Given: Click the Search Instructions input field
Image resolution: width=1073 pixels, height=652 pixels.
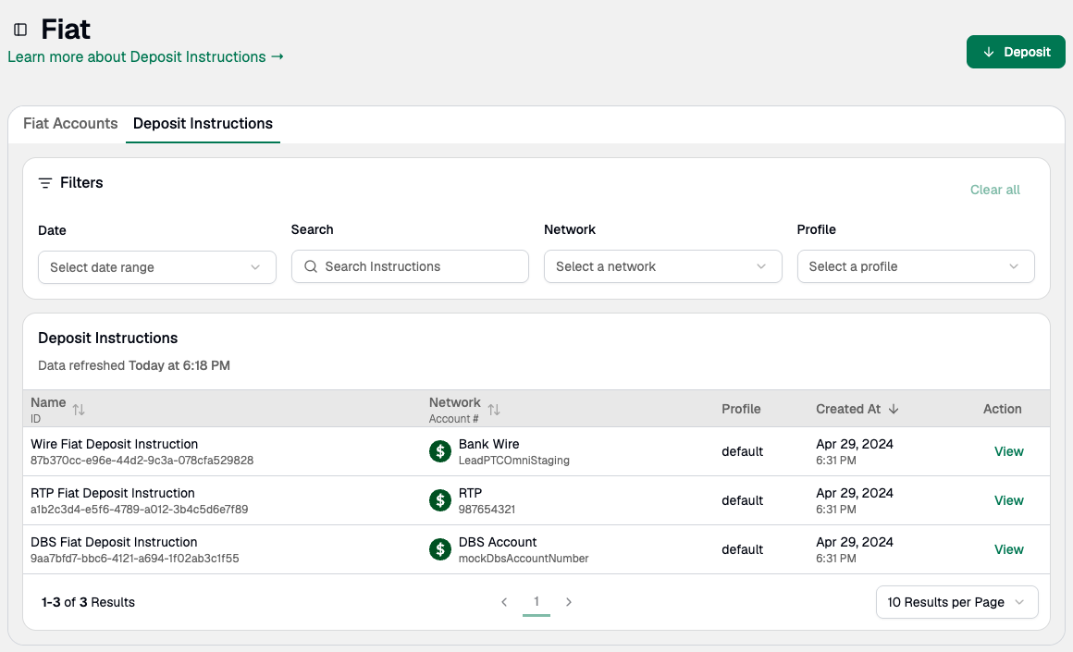Looking at the screenshot, I should (410, 266).
